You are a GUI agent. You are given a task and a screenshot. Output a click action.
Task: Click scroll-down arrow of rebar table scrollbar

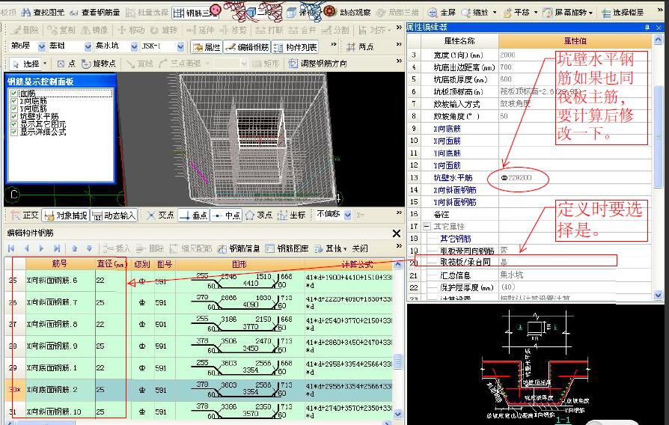(x=397, y=414)
